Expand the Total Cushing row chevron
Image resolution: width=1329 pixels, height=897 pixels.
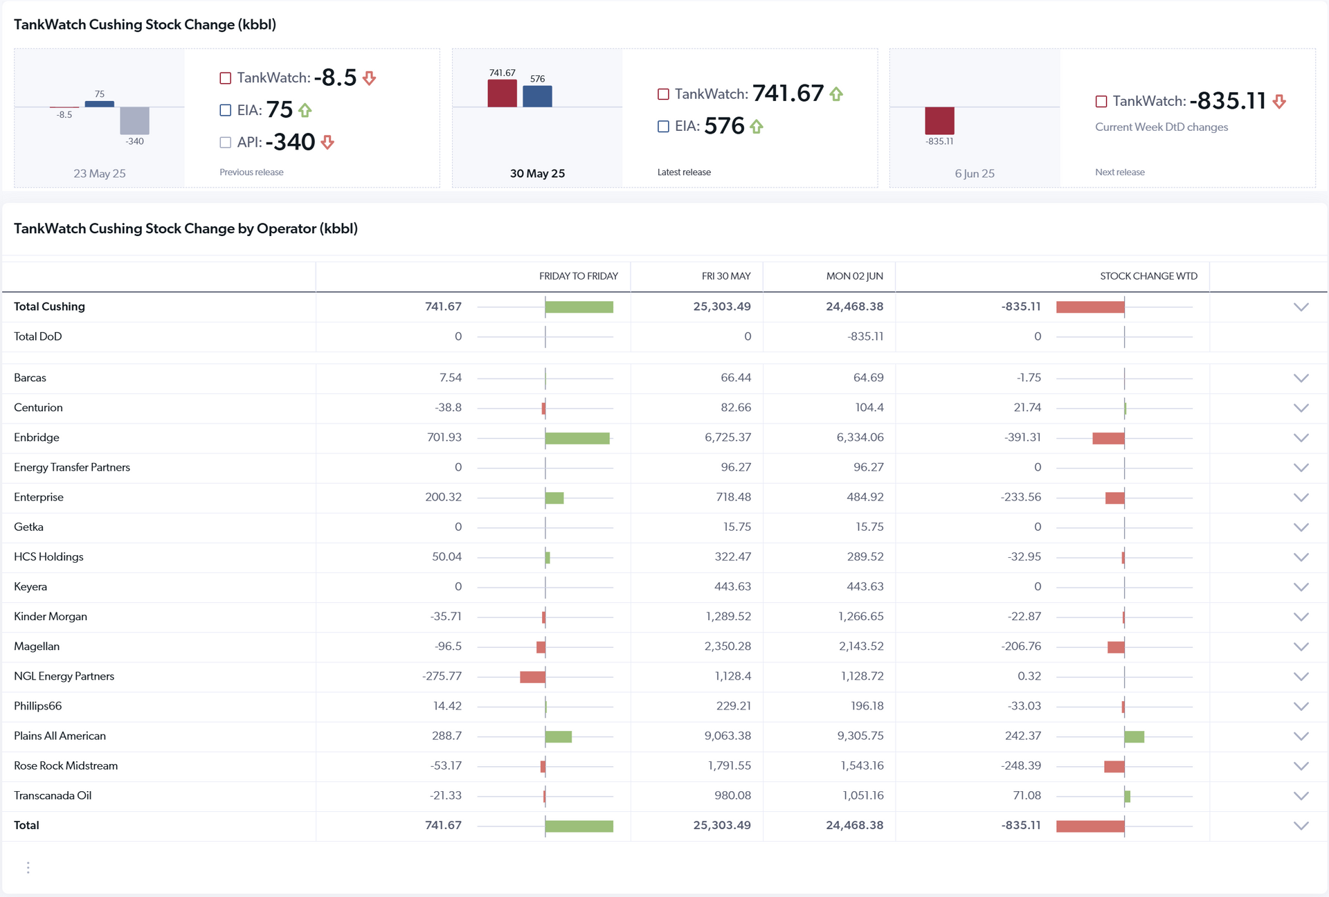[1301, 307]
